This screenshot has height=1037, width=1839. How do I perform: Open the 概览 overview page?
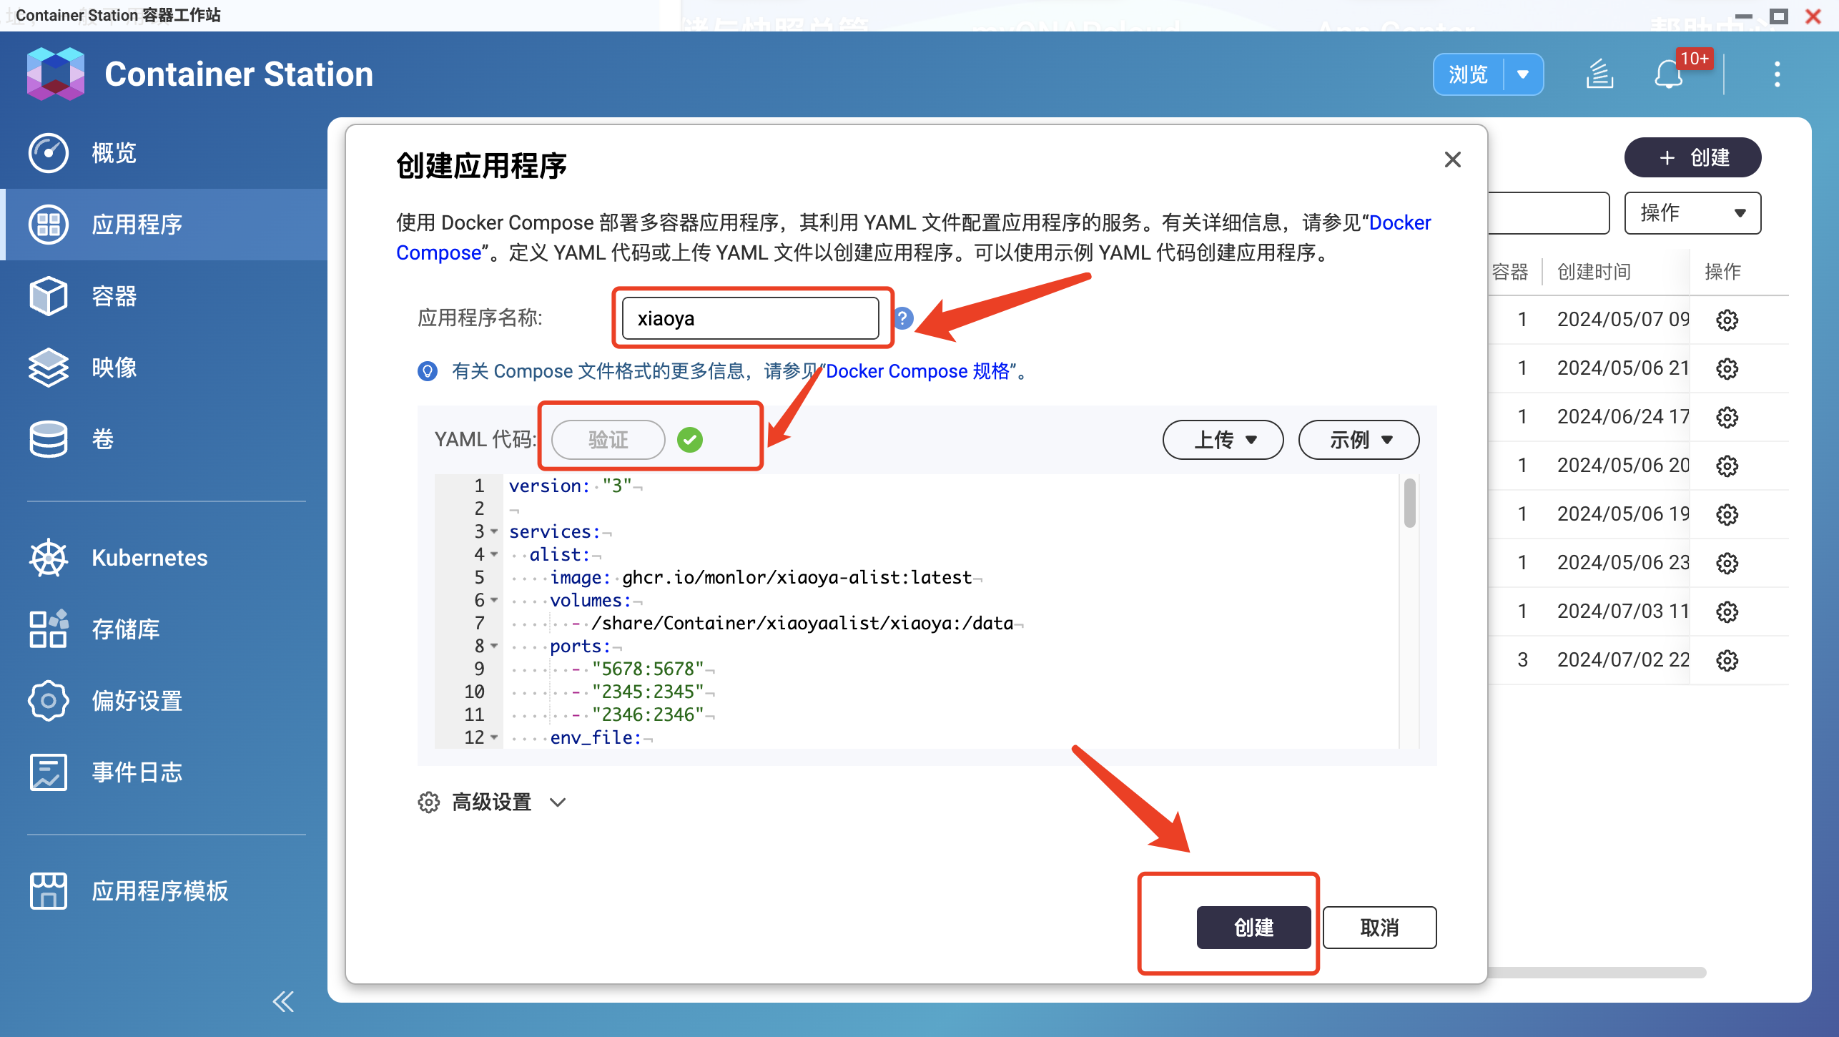point(164,152)
